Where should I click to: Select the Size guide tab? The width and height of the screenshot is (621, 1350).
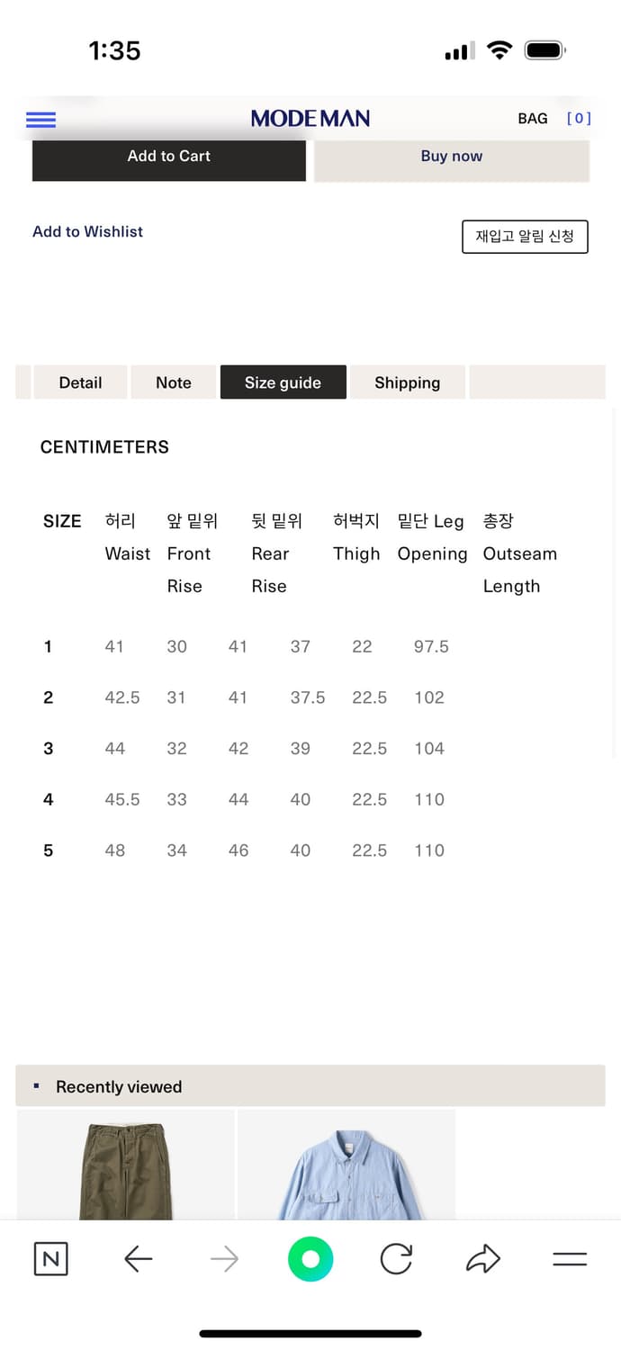(x=283, y=382)
